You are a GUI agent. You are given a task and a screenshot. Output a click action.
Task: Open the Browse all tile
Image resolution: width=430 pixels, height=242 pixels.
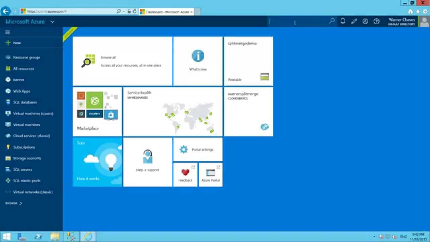tap(122, 61)
